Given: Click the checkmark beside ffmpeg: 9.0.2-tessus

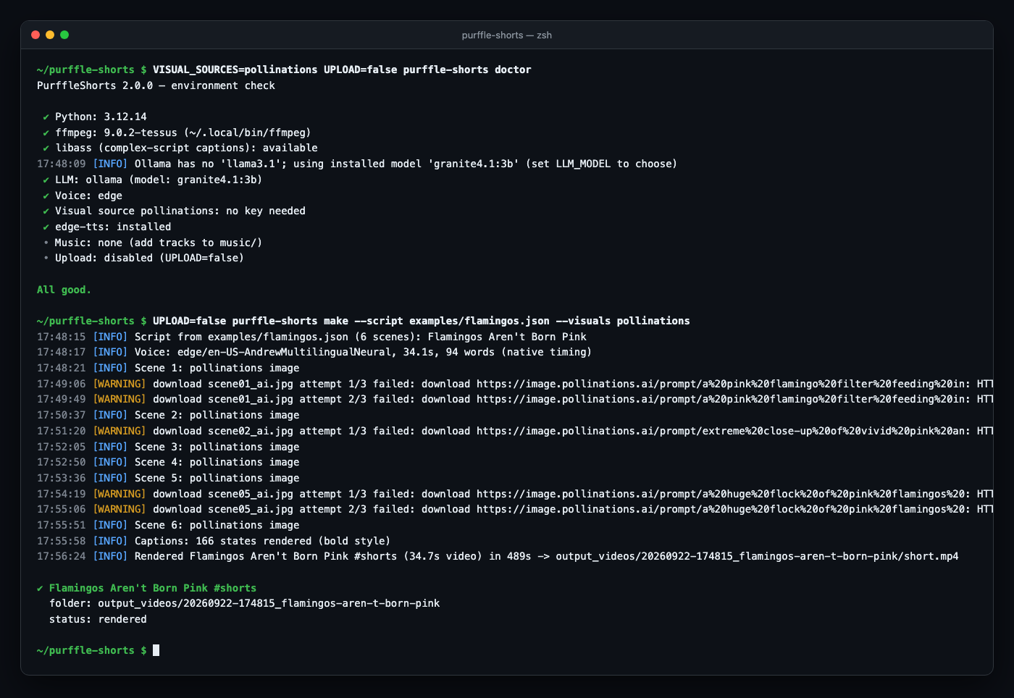Looking at the screenshot, I should point(46,133).
